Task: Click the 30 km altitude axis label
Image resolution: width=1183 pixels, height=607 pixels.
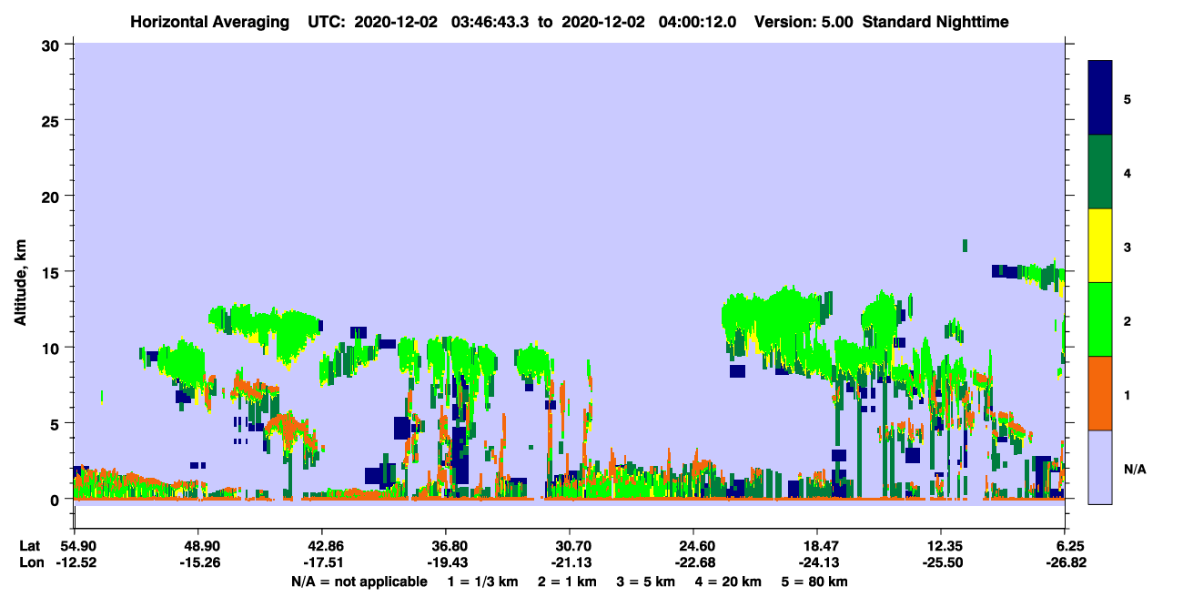Action: (53, 45)
